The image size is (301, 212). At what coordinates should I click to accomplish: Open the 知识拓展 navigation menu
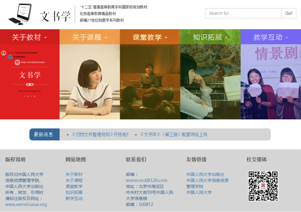pyautogui.click(x=210, y=37)
